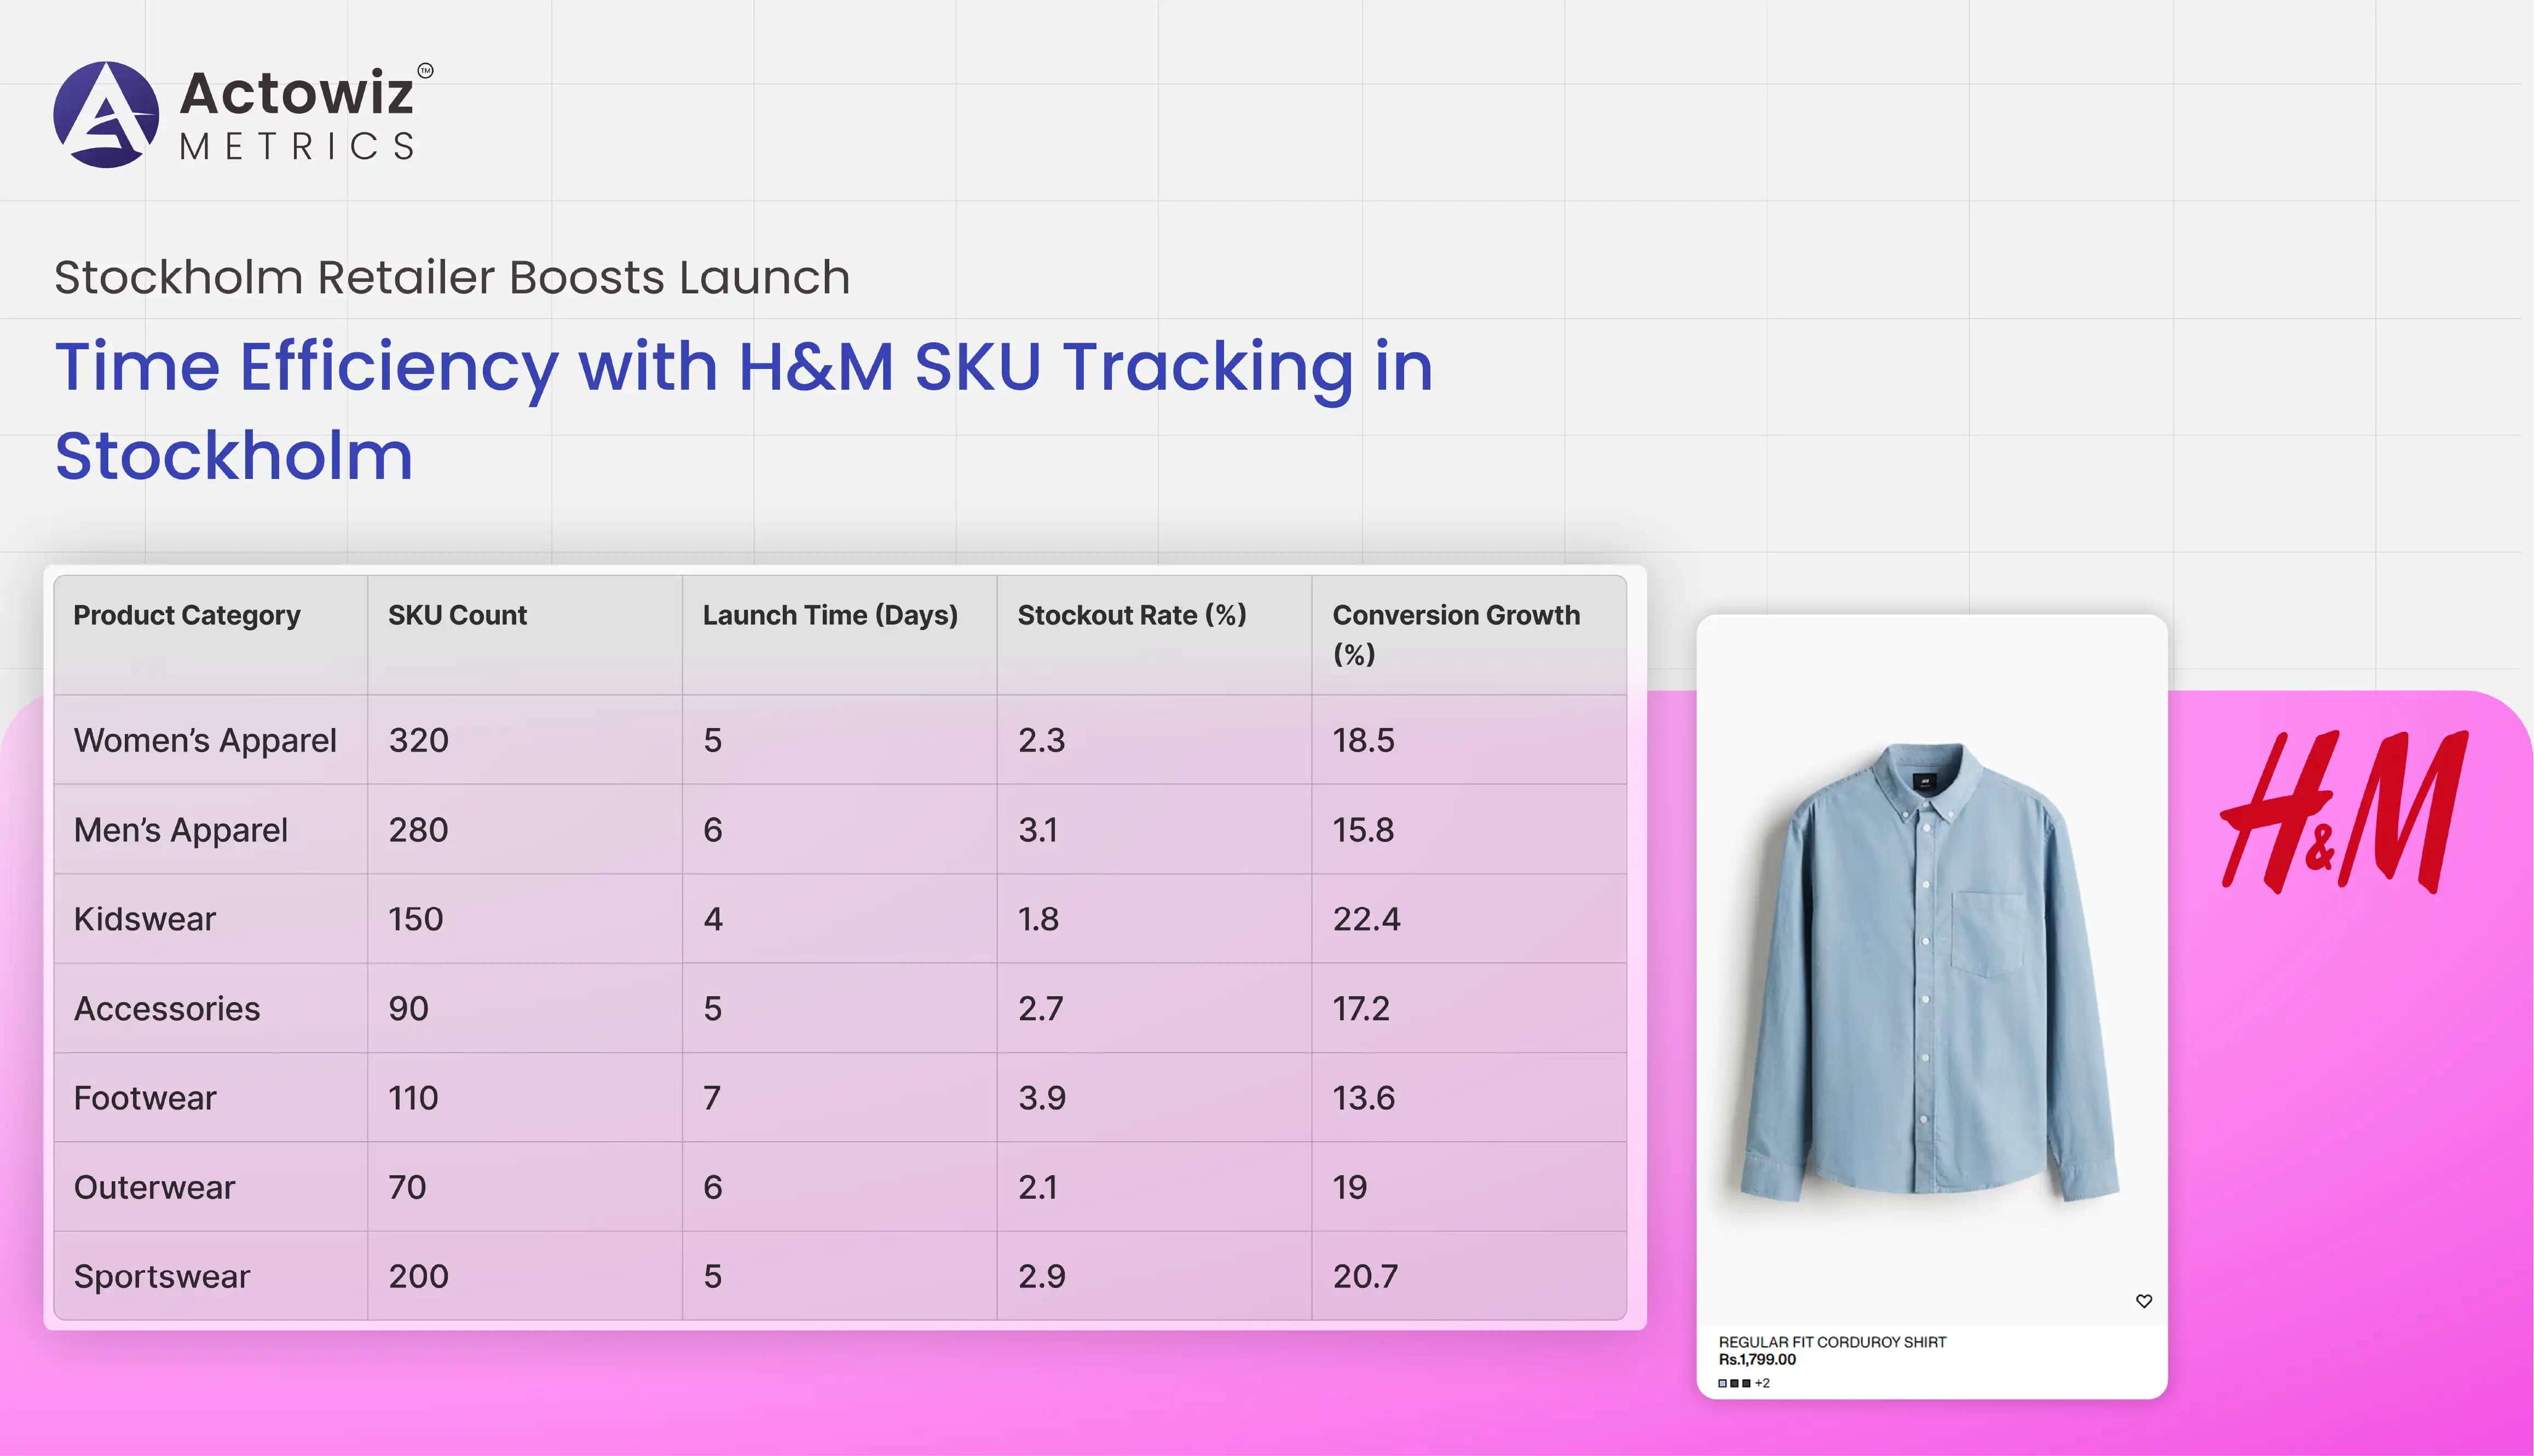Image resolution: width=2534 pixels, height=1456 pixels.
Task: Click the heart favorite icon on shirt card
Action: [2143, 1301]
